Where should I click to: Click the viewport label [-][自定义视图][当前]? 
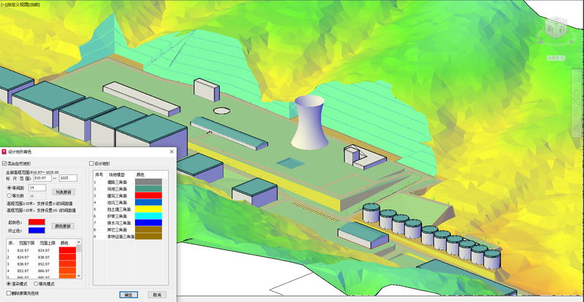pos(31,4)
